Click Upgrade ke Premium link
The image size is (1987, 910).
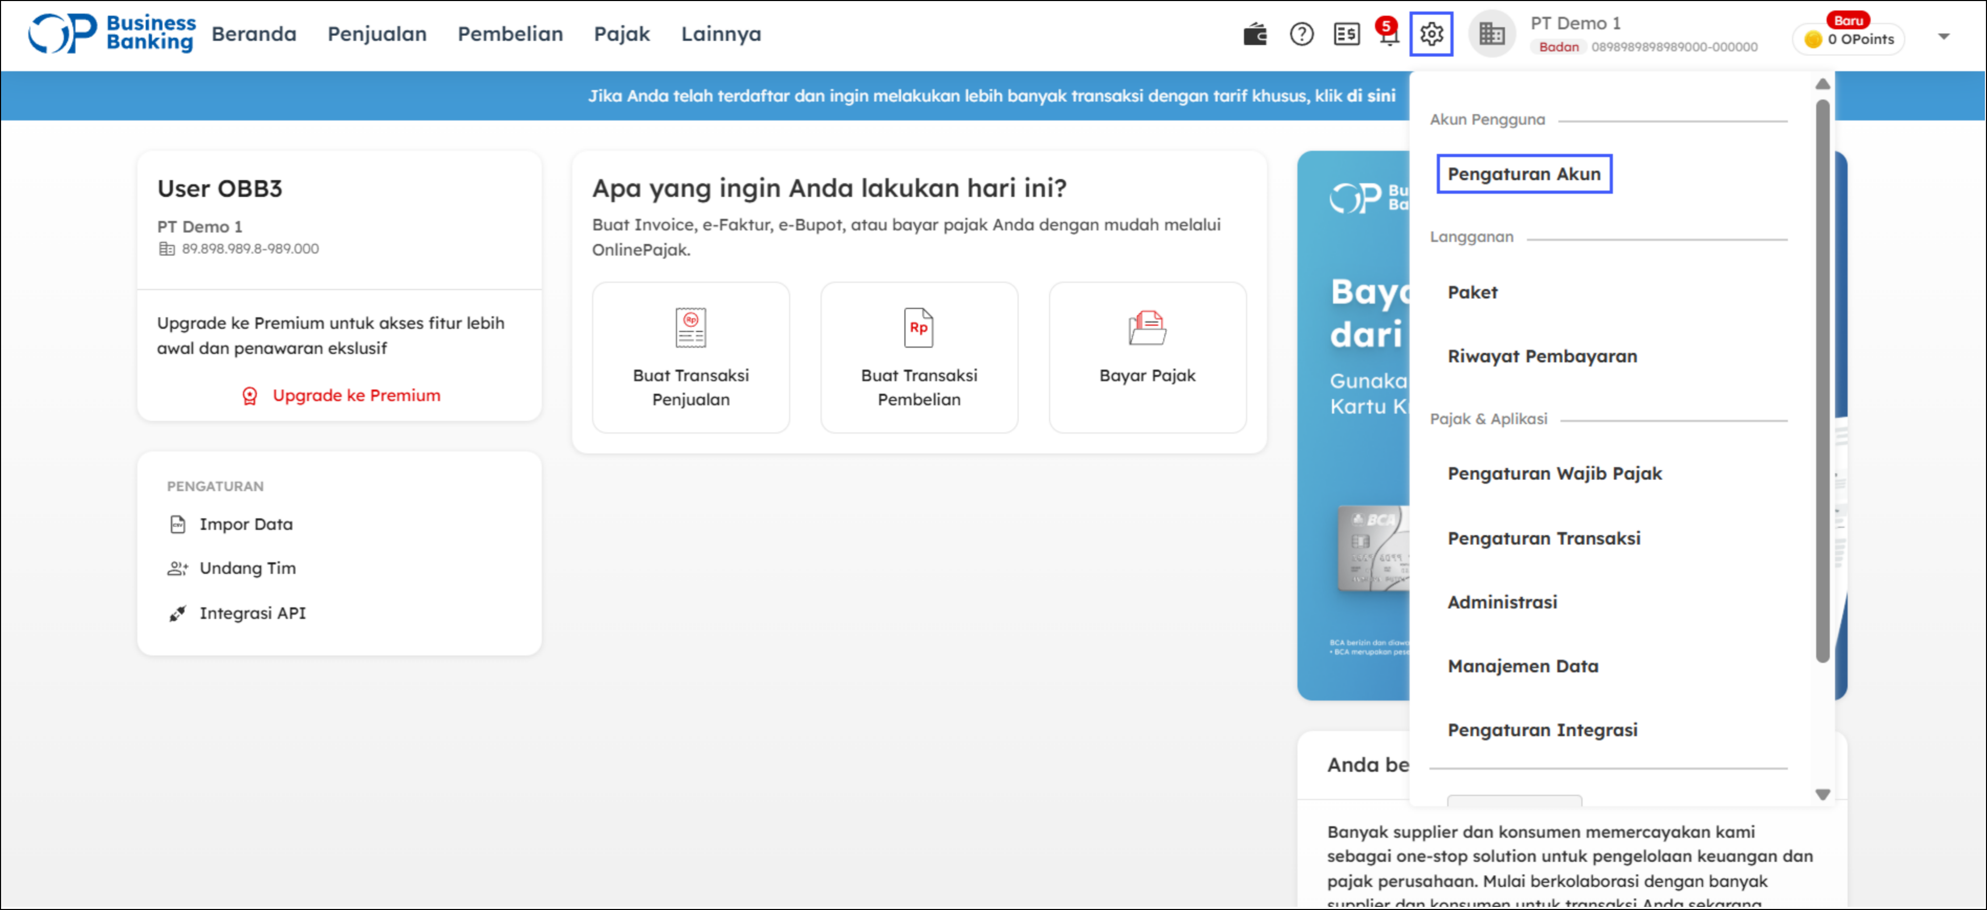[x=355, y=396]
